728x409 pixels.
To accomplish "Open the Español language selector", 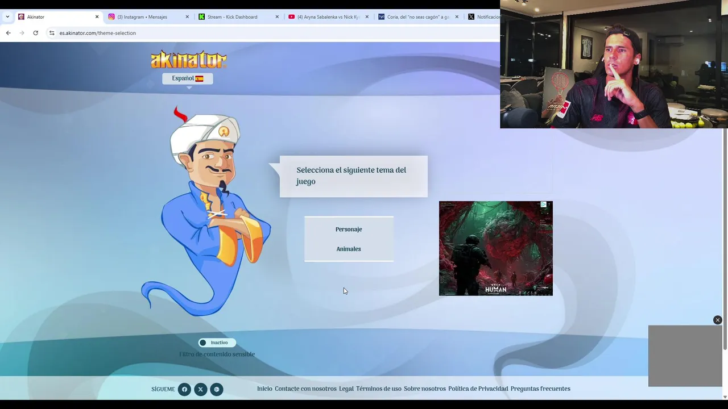I will (188, 78).
